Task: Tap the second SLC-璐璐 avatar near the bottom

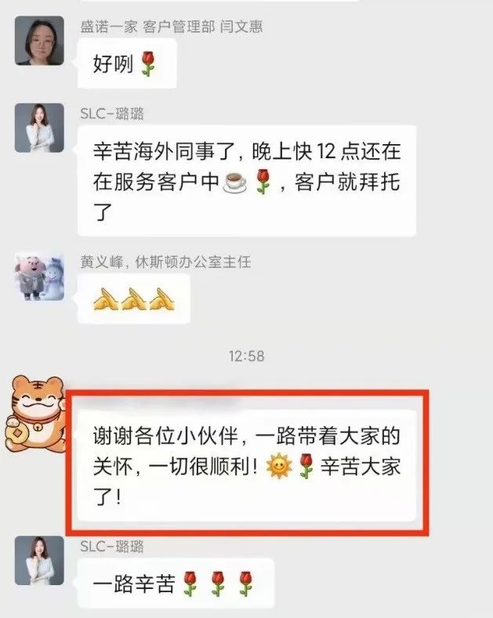Action: [39, 561]
